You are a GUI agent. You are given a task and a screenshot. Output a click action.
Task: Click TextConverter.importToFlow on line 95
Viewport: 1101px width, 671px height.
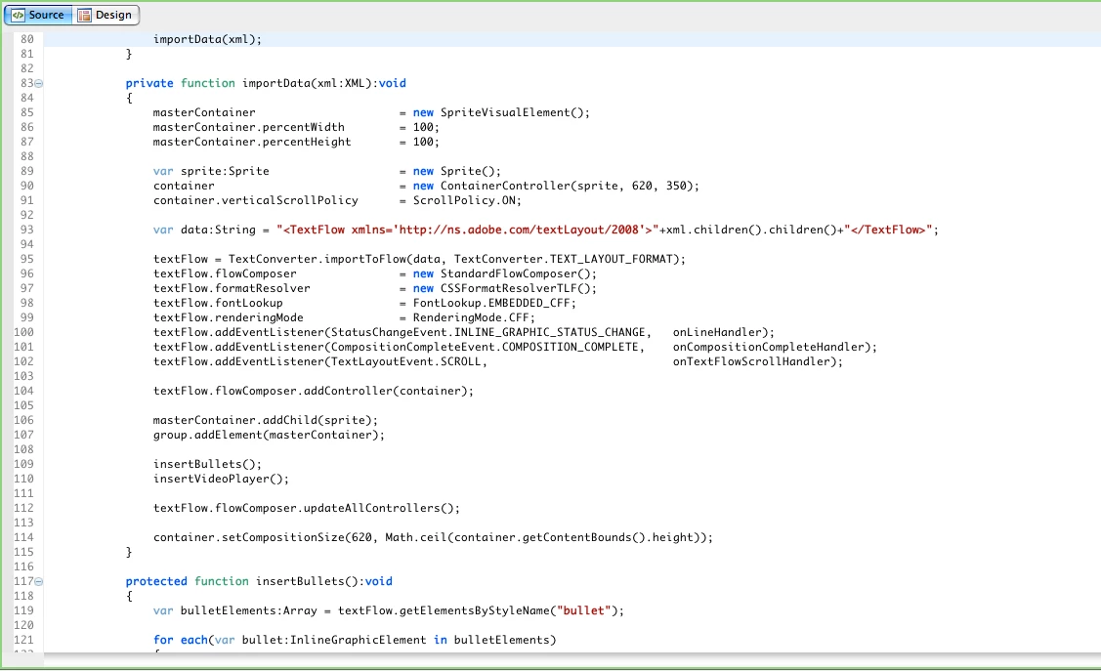point(318,259)
